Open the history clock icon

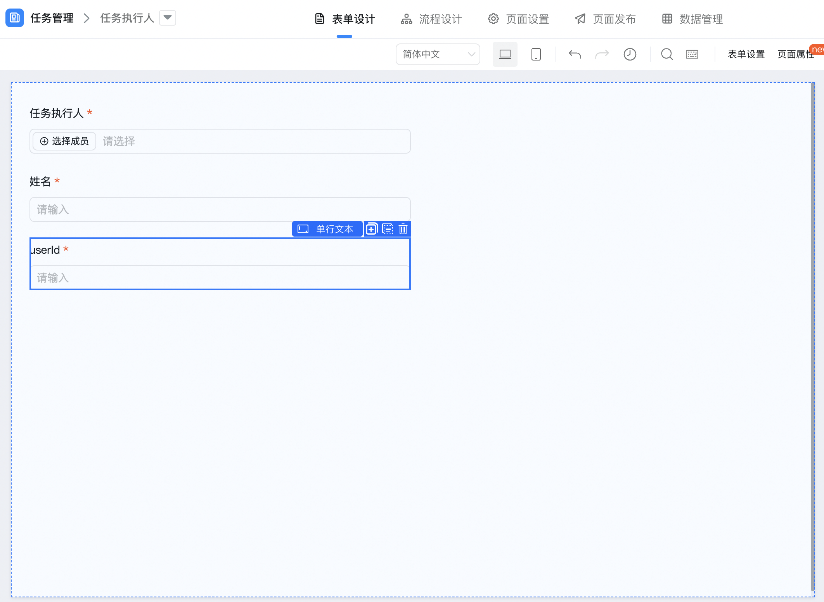[630, 54]
